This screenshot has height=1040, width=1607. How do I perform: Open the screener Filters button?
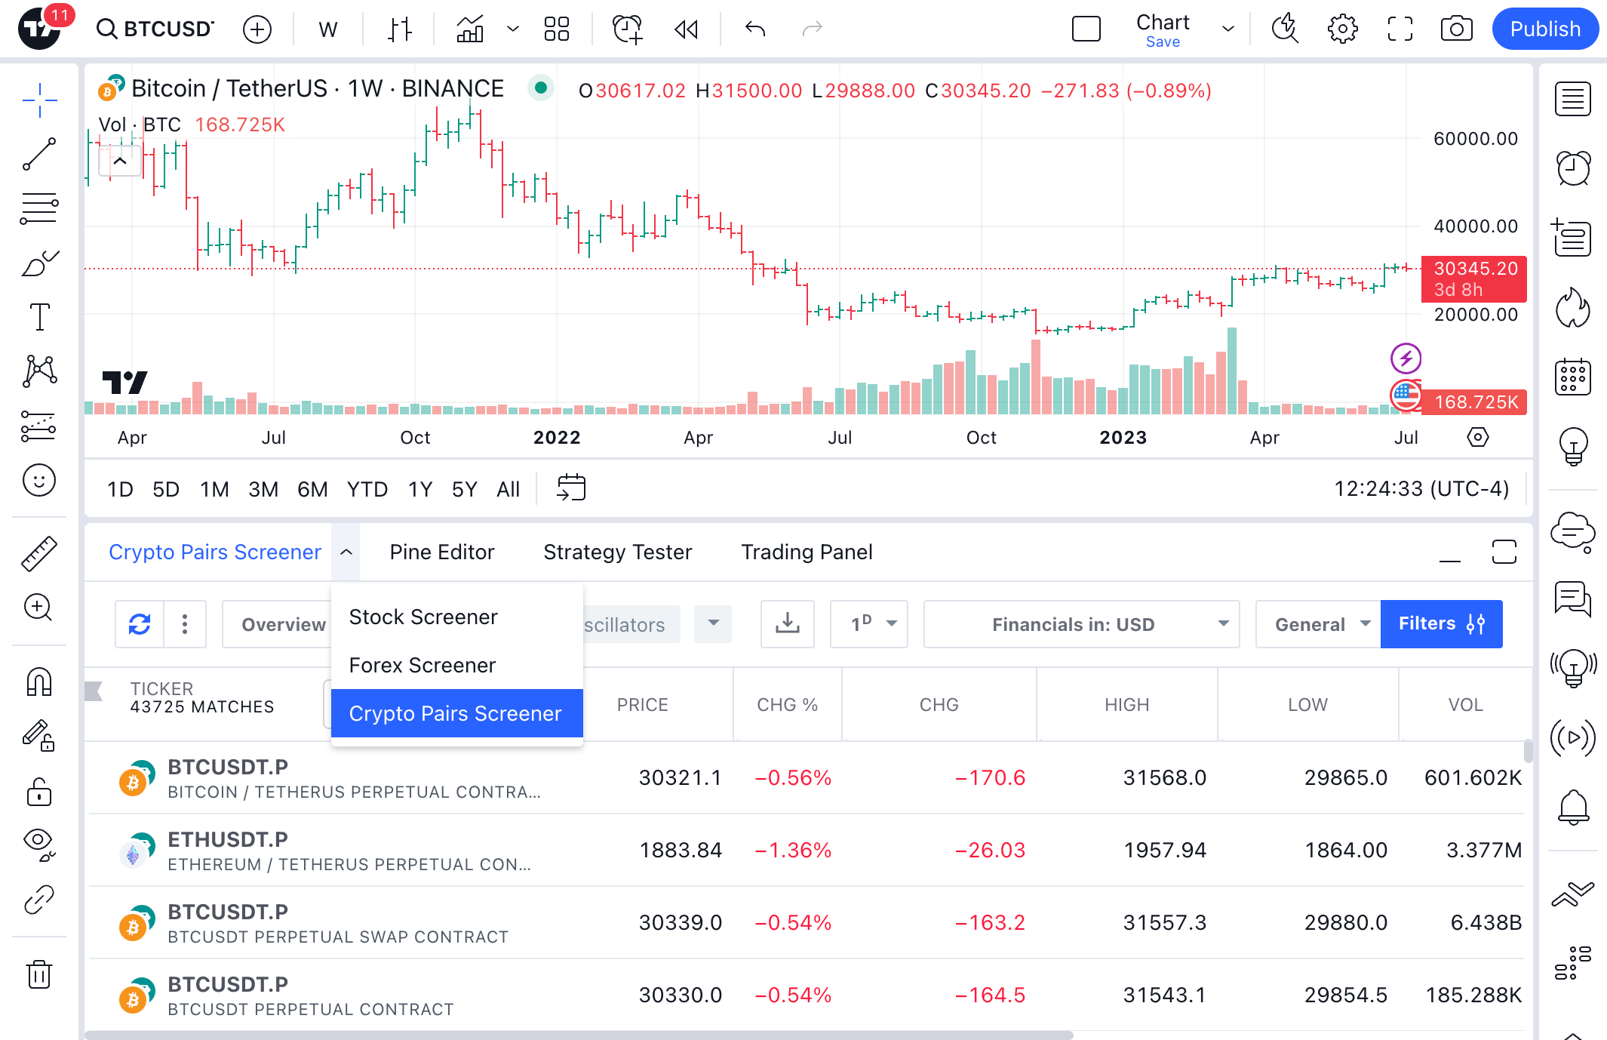coord(1440,624)
